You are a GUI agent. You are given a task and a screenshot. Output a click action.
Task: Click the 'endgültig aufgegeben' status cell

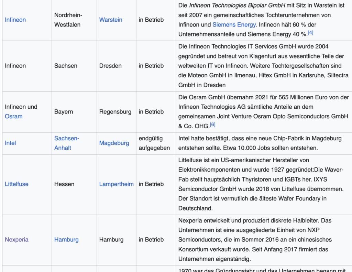(x=154, y=143)
